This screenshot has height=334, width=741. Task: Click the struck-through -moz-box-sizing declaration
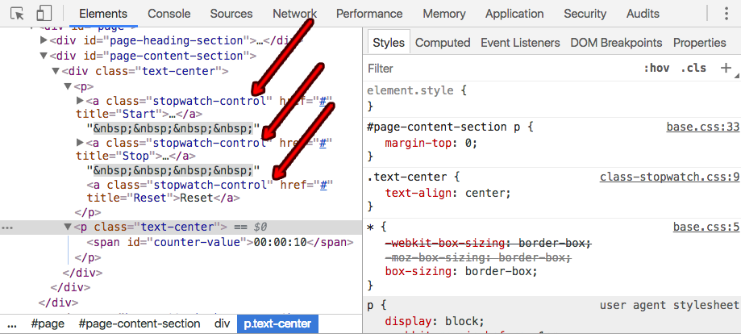[478, 257]
